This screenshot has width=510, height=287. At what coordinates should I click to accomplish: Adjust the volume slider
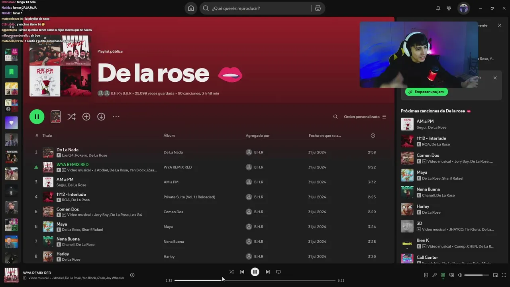coord(476,275)
